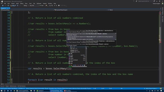Viewport: 164px width, 92px height.
Task: Open the Edit menu
Action: tap(5, 3)
